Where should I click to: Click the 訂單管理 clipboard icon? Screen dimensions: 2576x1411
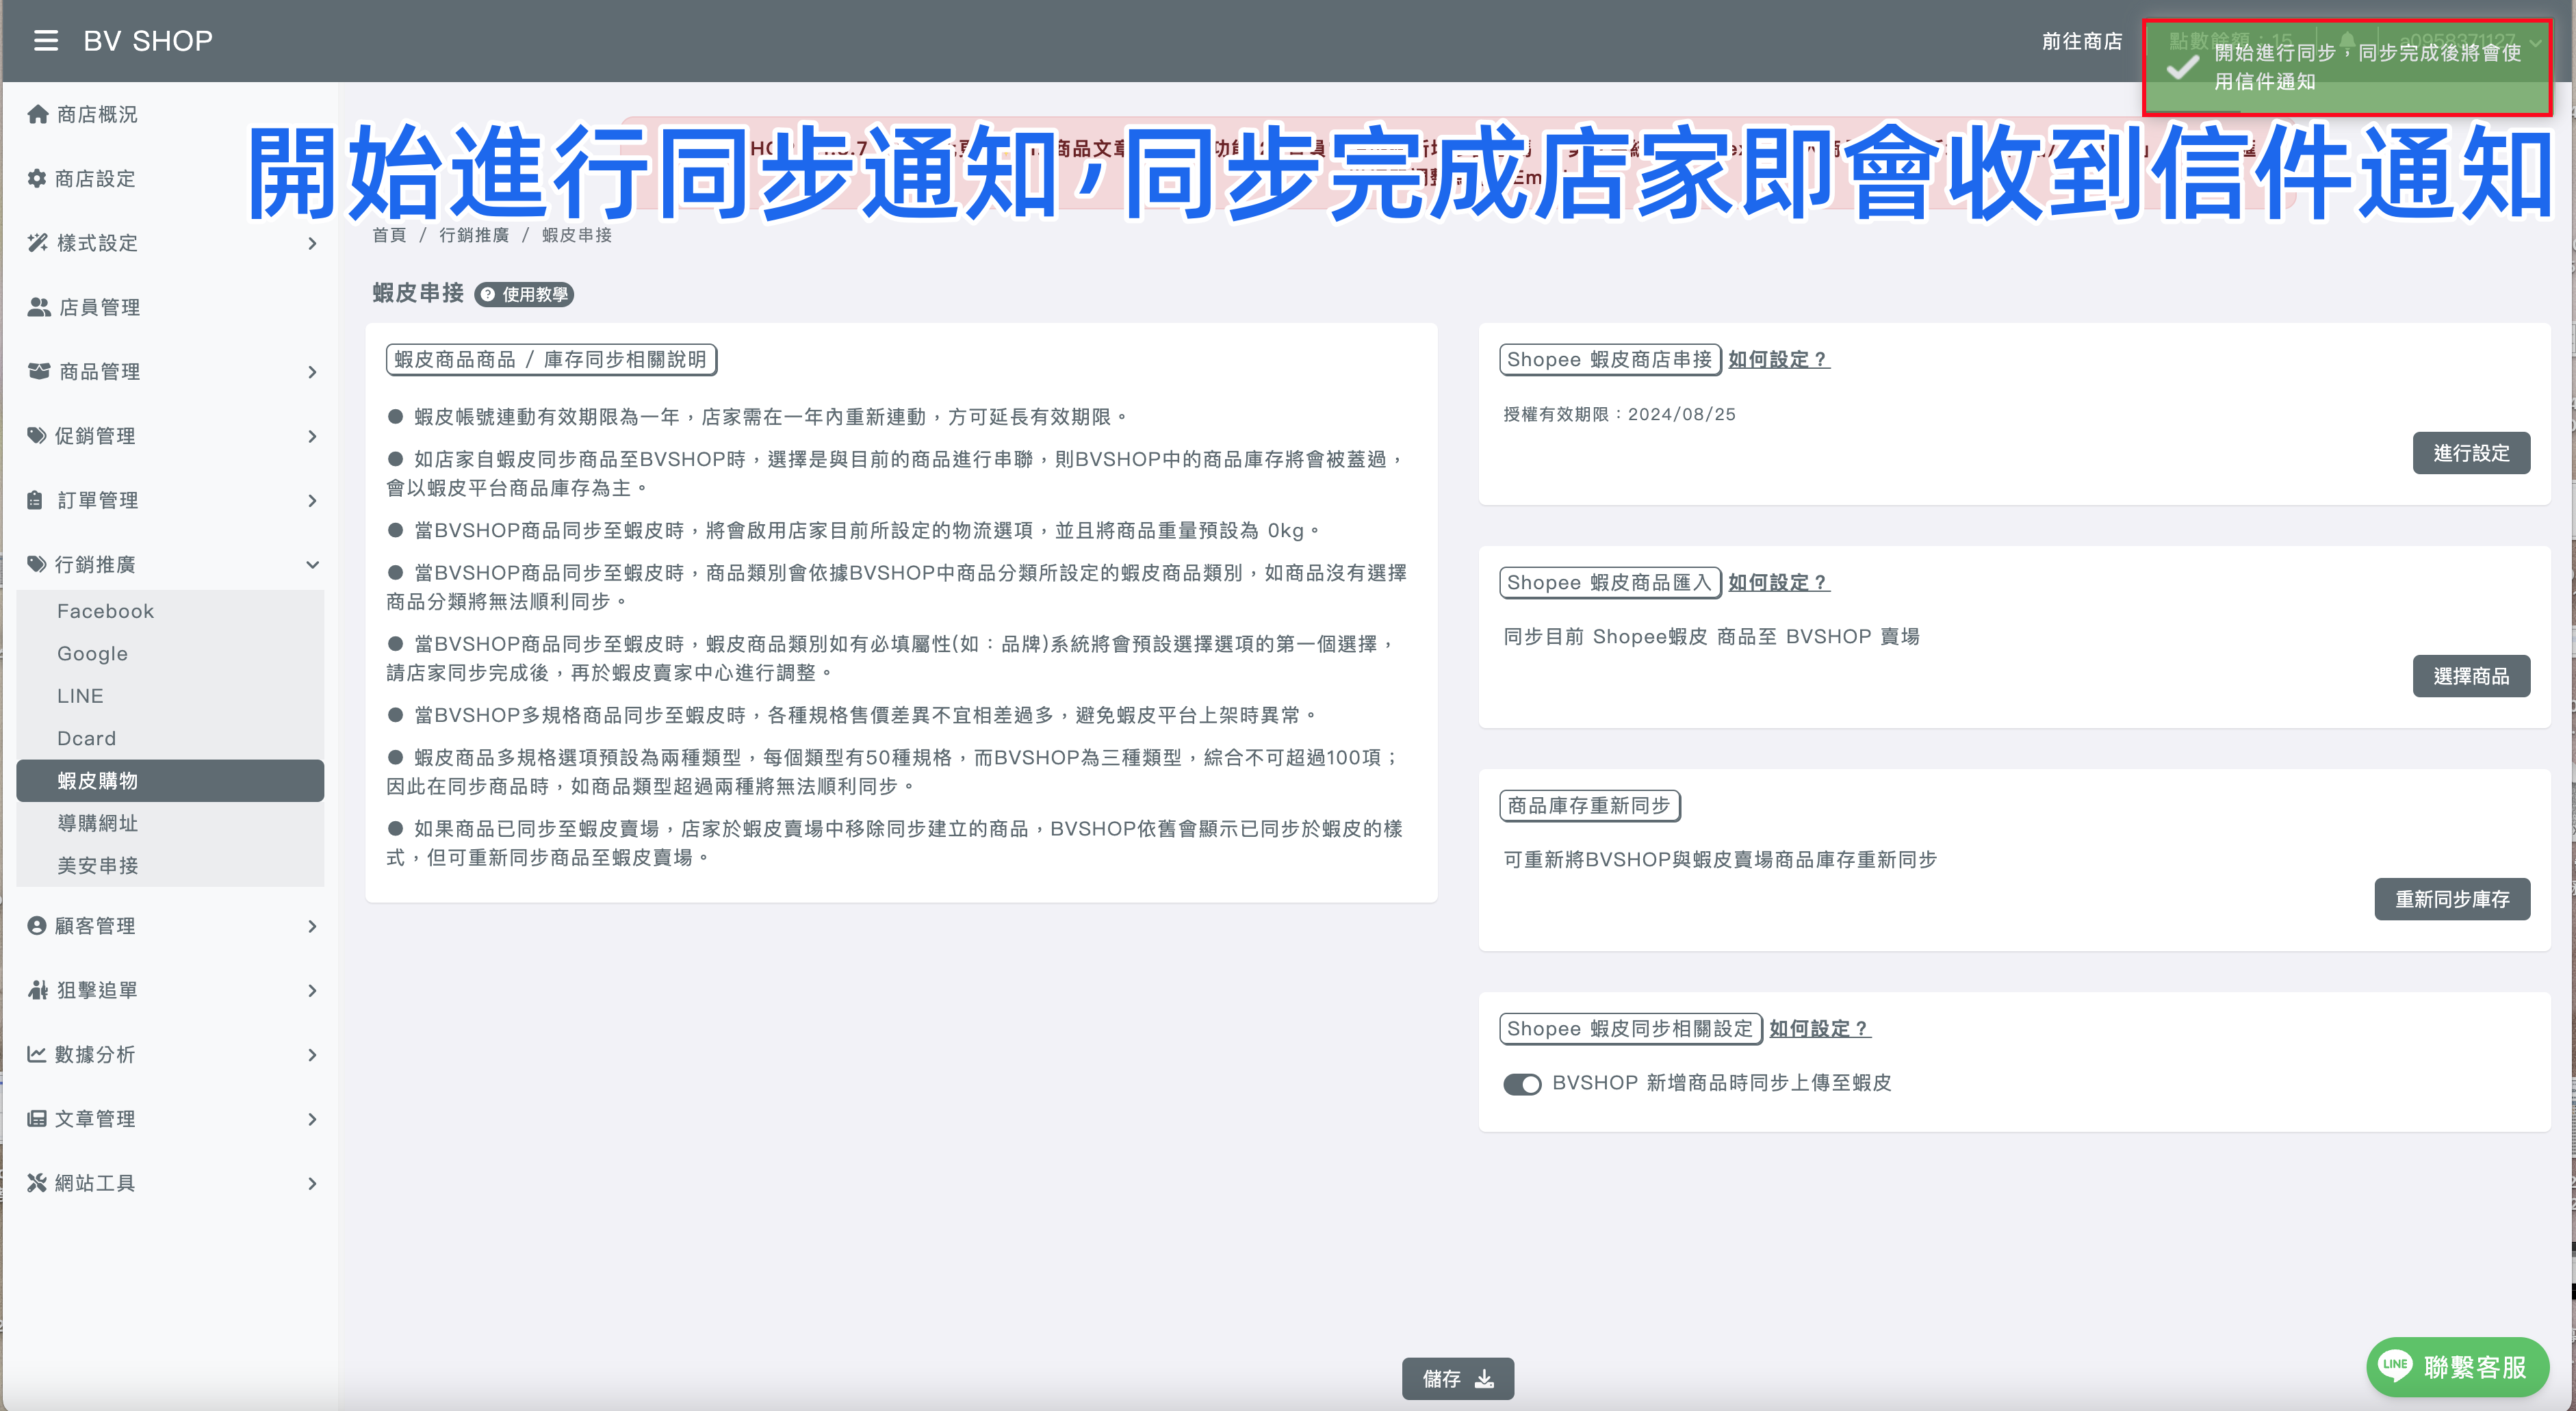pos(35,500)
